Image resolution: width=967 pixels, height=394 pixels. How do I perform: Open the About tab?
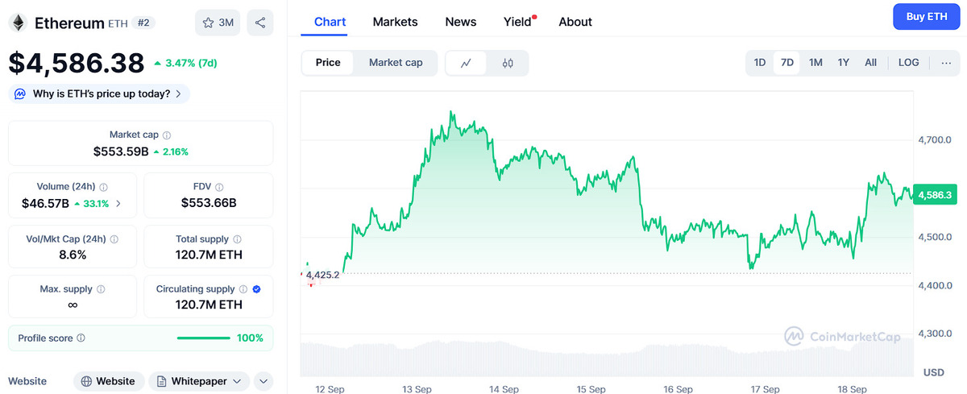575,22
